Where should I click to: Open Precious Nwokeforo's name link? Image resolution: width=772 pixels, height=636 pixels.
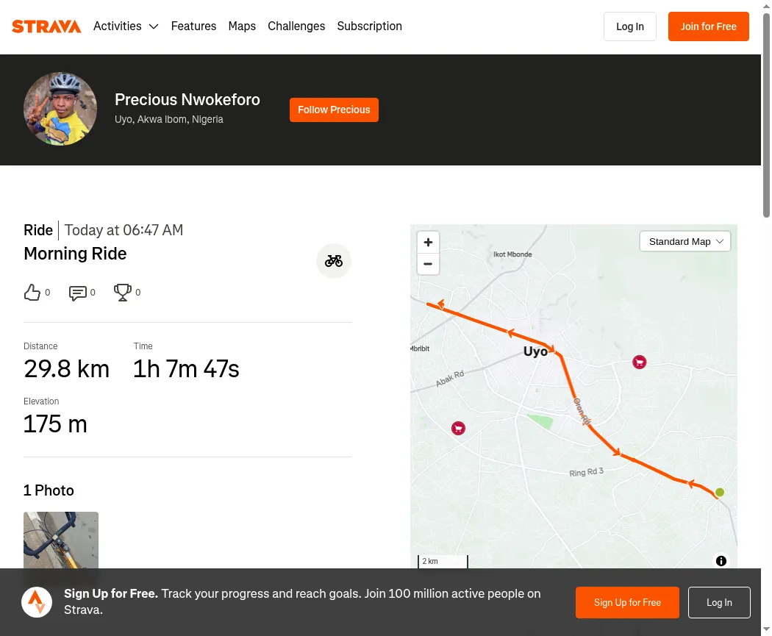click(187, 99)
